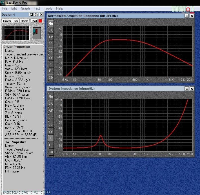The height and width of the screenshot is (195, 200).
Task: Pick the red plot color swatch
Action: point(40,21)
